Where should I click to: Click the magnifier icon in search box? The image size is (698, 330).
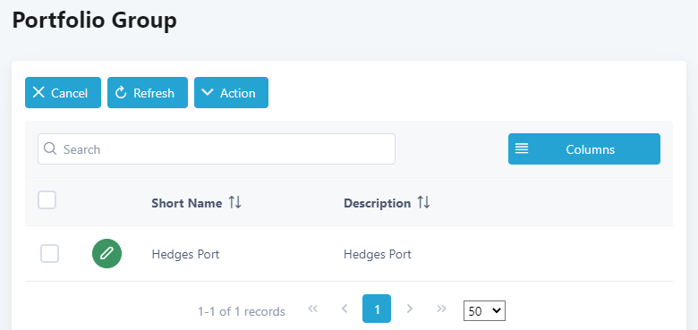50,148
